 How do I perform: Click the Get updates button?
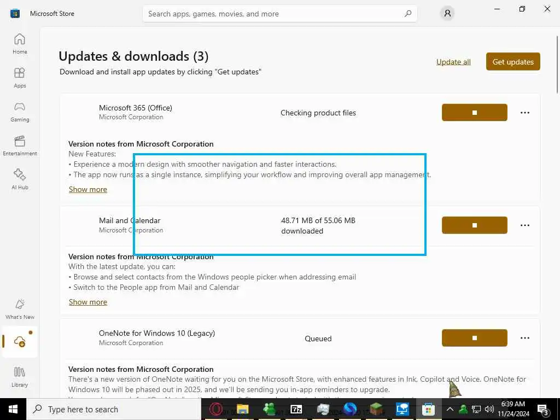[x=513, y=62]
